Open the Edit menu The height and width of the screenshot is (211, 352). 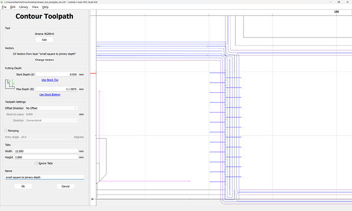coord(12,7)
